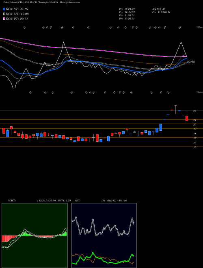Click the 'ADX' panel heading
The image size is (203, 268).
click(x=77, y=201)
